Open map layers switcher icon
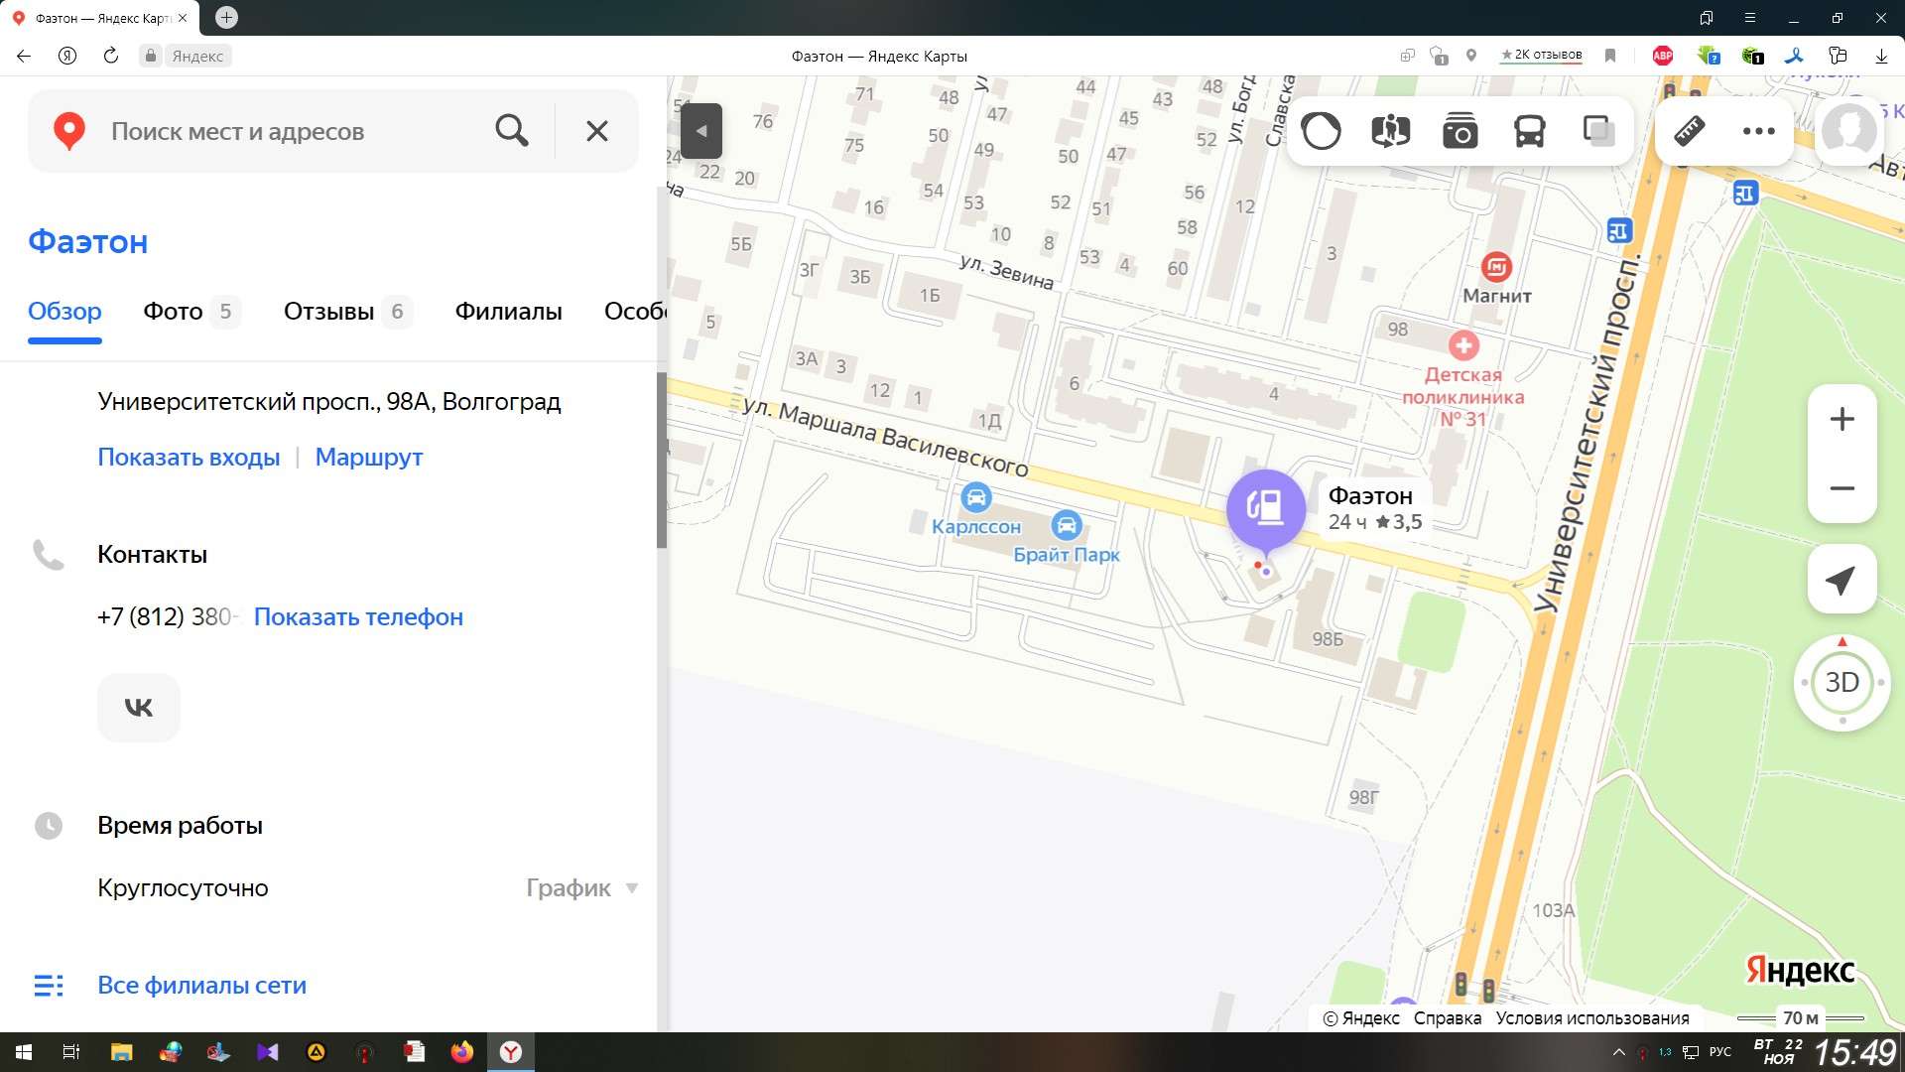Screen dimensions: 1905x1072 tap(1597, 131)
